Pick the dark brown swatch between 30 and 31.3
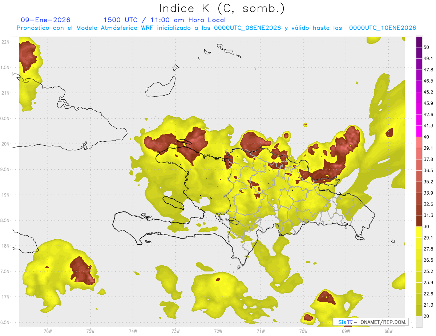 click(x=419, y=221)
